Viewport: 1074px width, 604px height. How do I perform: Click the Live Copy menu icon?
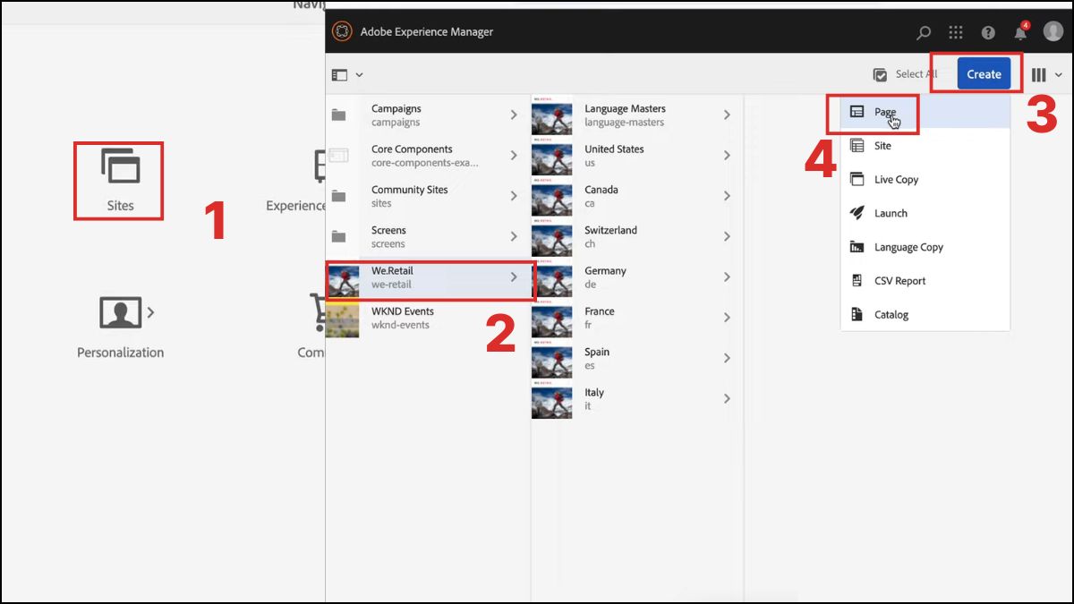(857, 179)
